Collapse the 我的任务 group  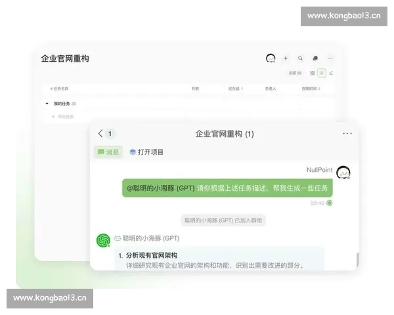click(x=47, y=104)
